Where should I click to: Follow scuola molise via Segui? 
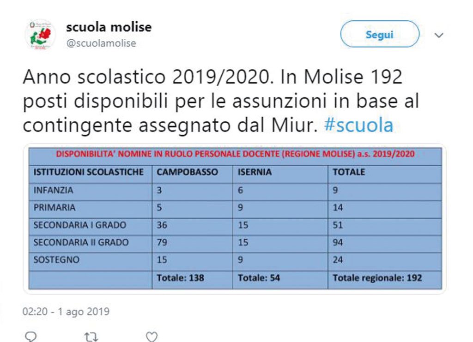point(379,34)
